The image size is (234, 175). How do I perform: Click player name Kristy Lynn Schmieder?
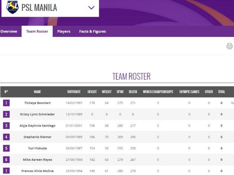37,114
